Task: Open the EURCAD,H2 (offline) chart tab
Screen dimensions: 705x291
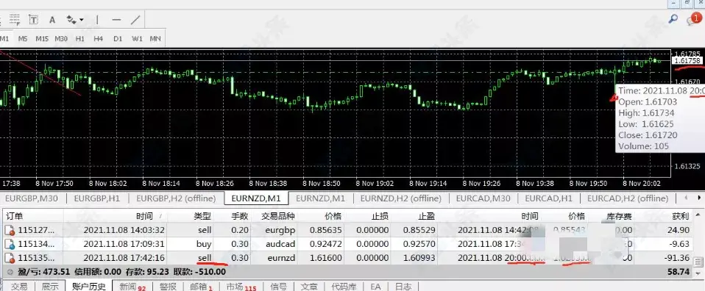Action: click(628, 198)
